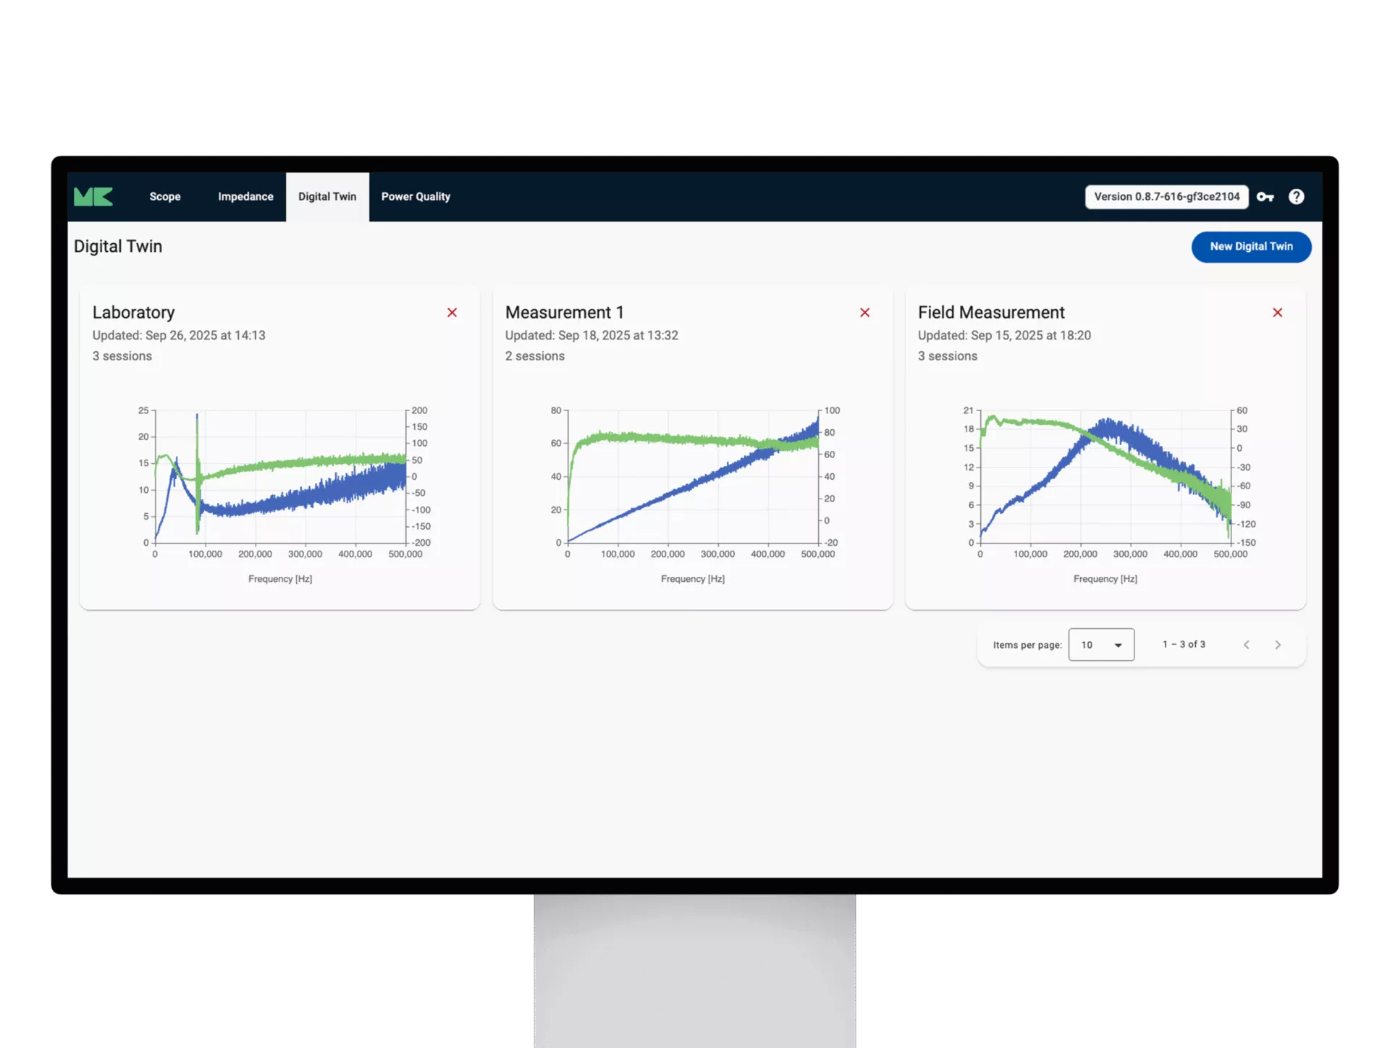
Task: Select the Digital Twin tab
Action: [x=327, y=197]
